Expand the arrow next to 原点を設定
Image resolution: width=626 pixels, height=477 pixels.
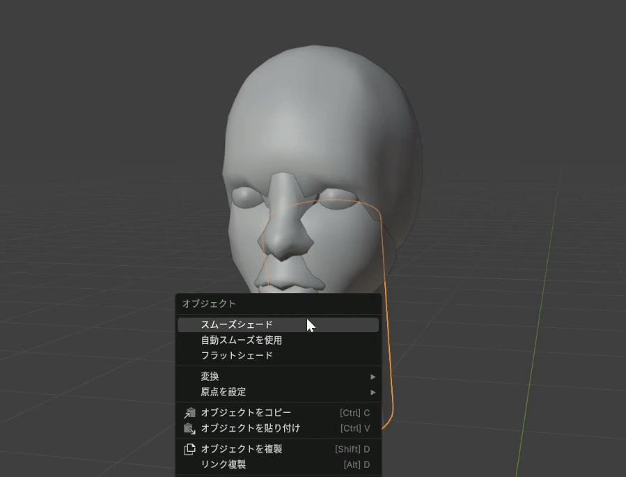373,392
